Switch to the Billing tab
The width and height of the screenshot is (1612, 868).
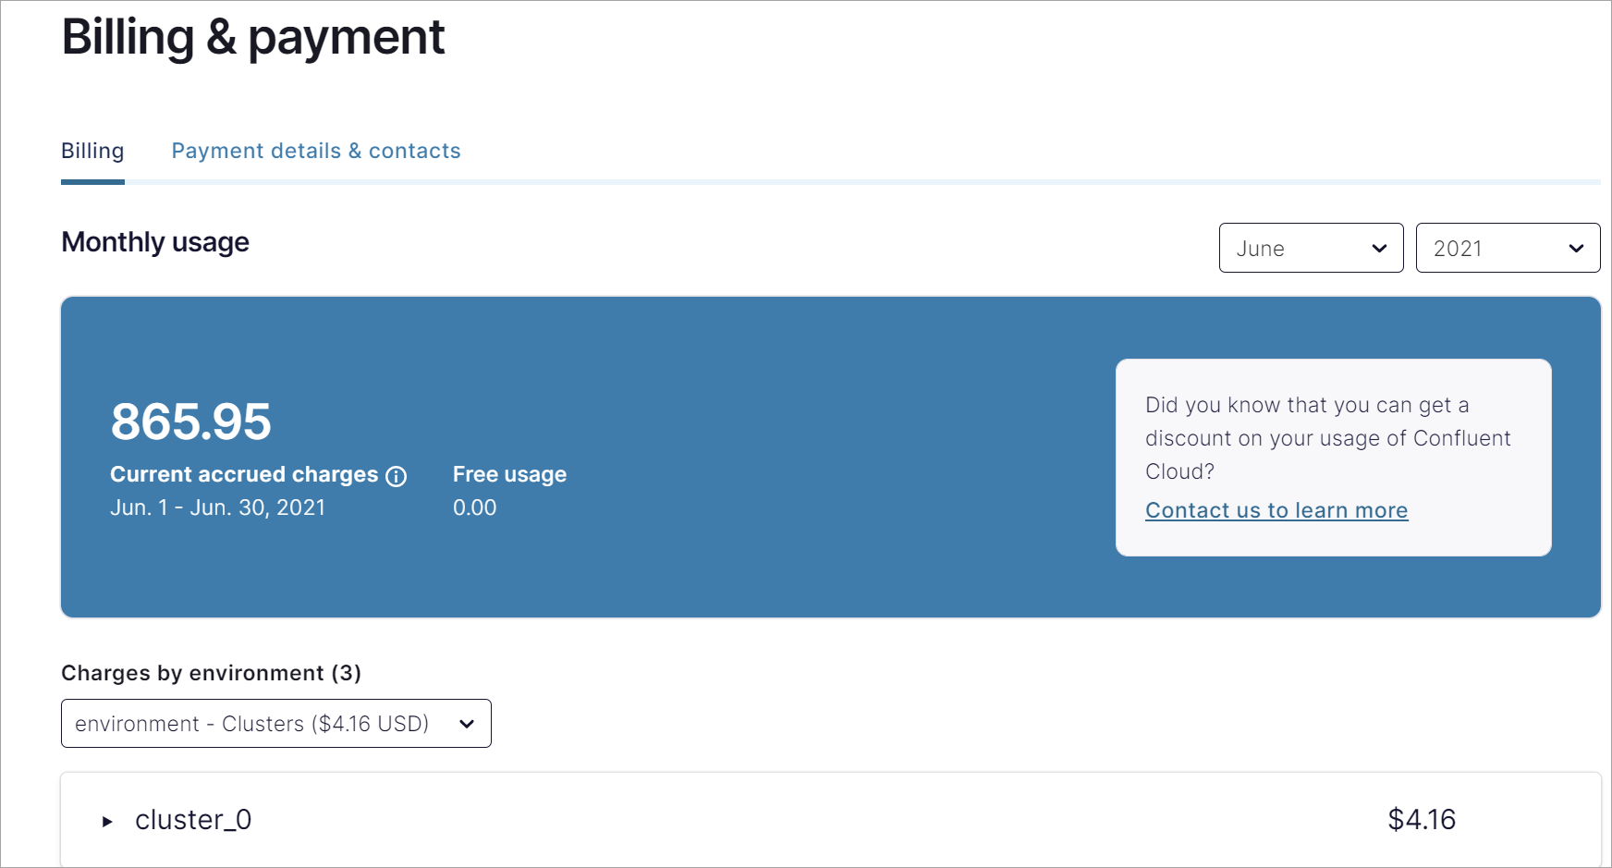point(92,151)
